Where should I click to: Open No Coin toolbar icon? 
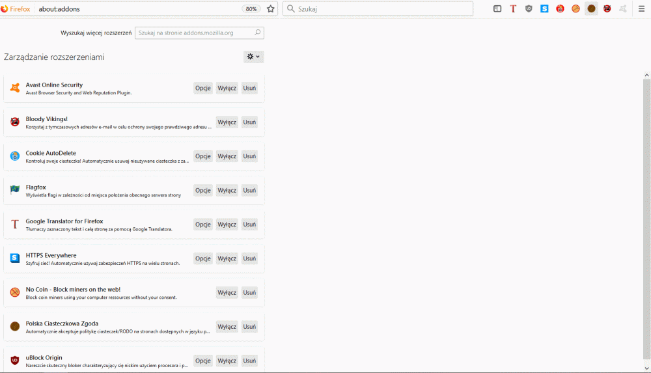576,8
